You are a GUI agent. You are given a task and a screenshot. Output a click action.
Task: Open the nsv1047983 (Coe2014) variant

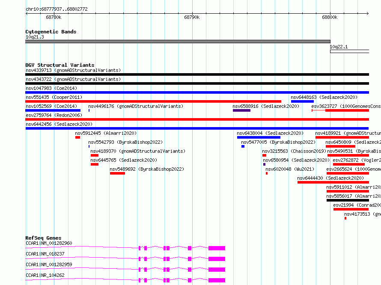[51, 88]
